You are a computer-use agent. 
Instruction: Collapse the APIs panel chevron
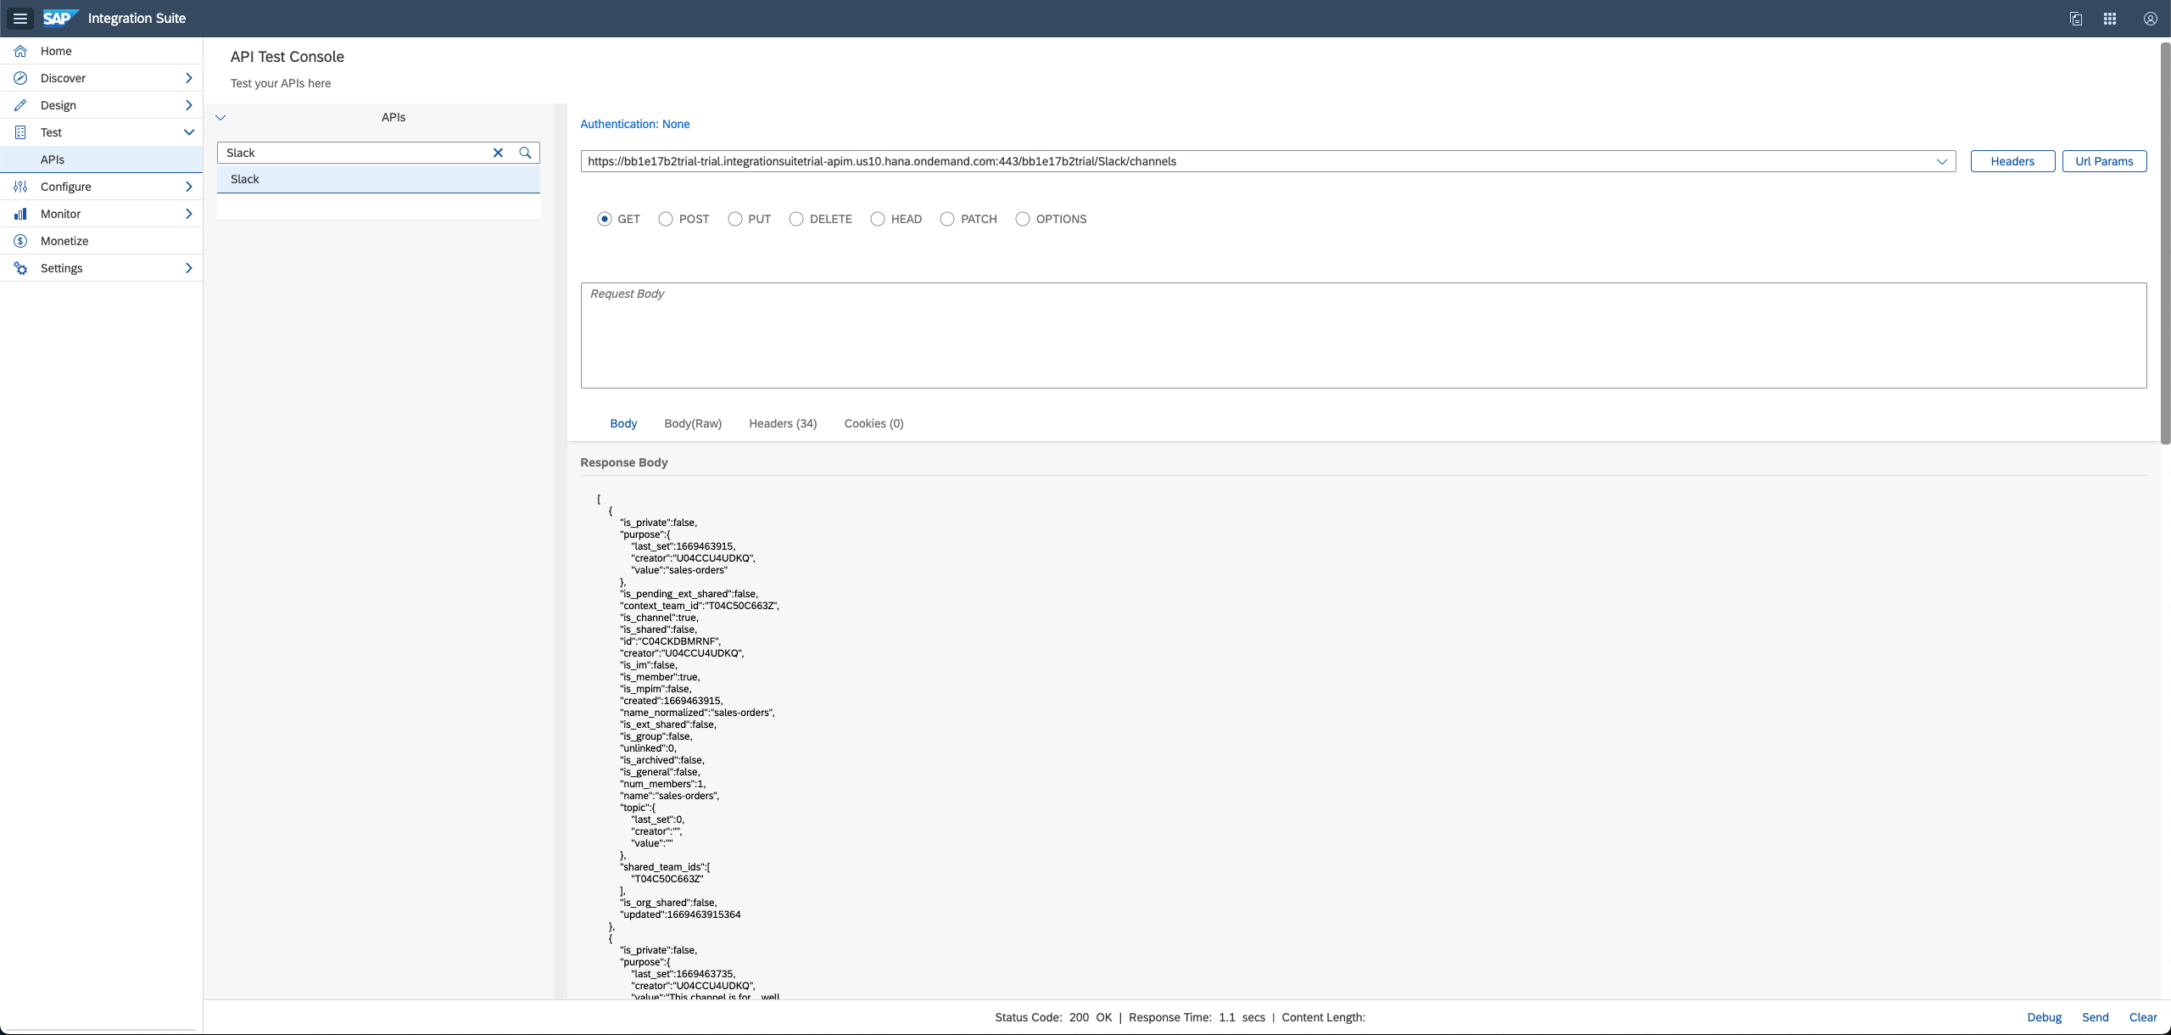220,118
